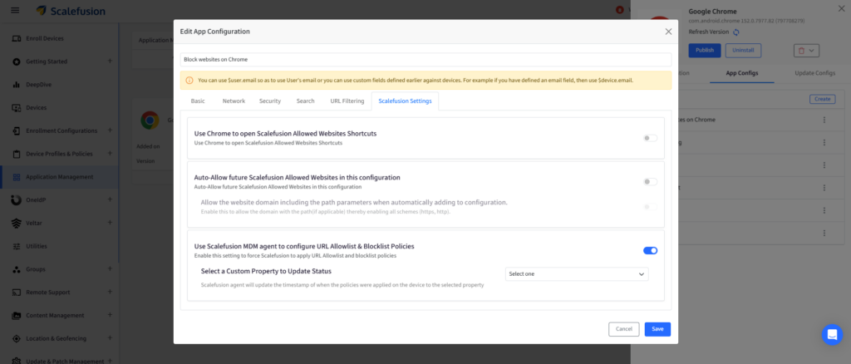
Task: Open the chat support bubble
Action: [x=832, y=335]
